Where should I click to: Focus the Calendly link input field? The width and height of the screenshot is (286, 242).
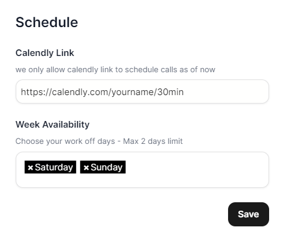tap(142, 92)
